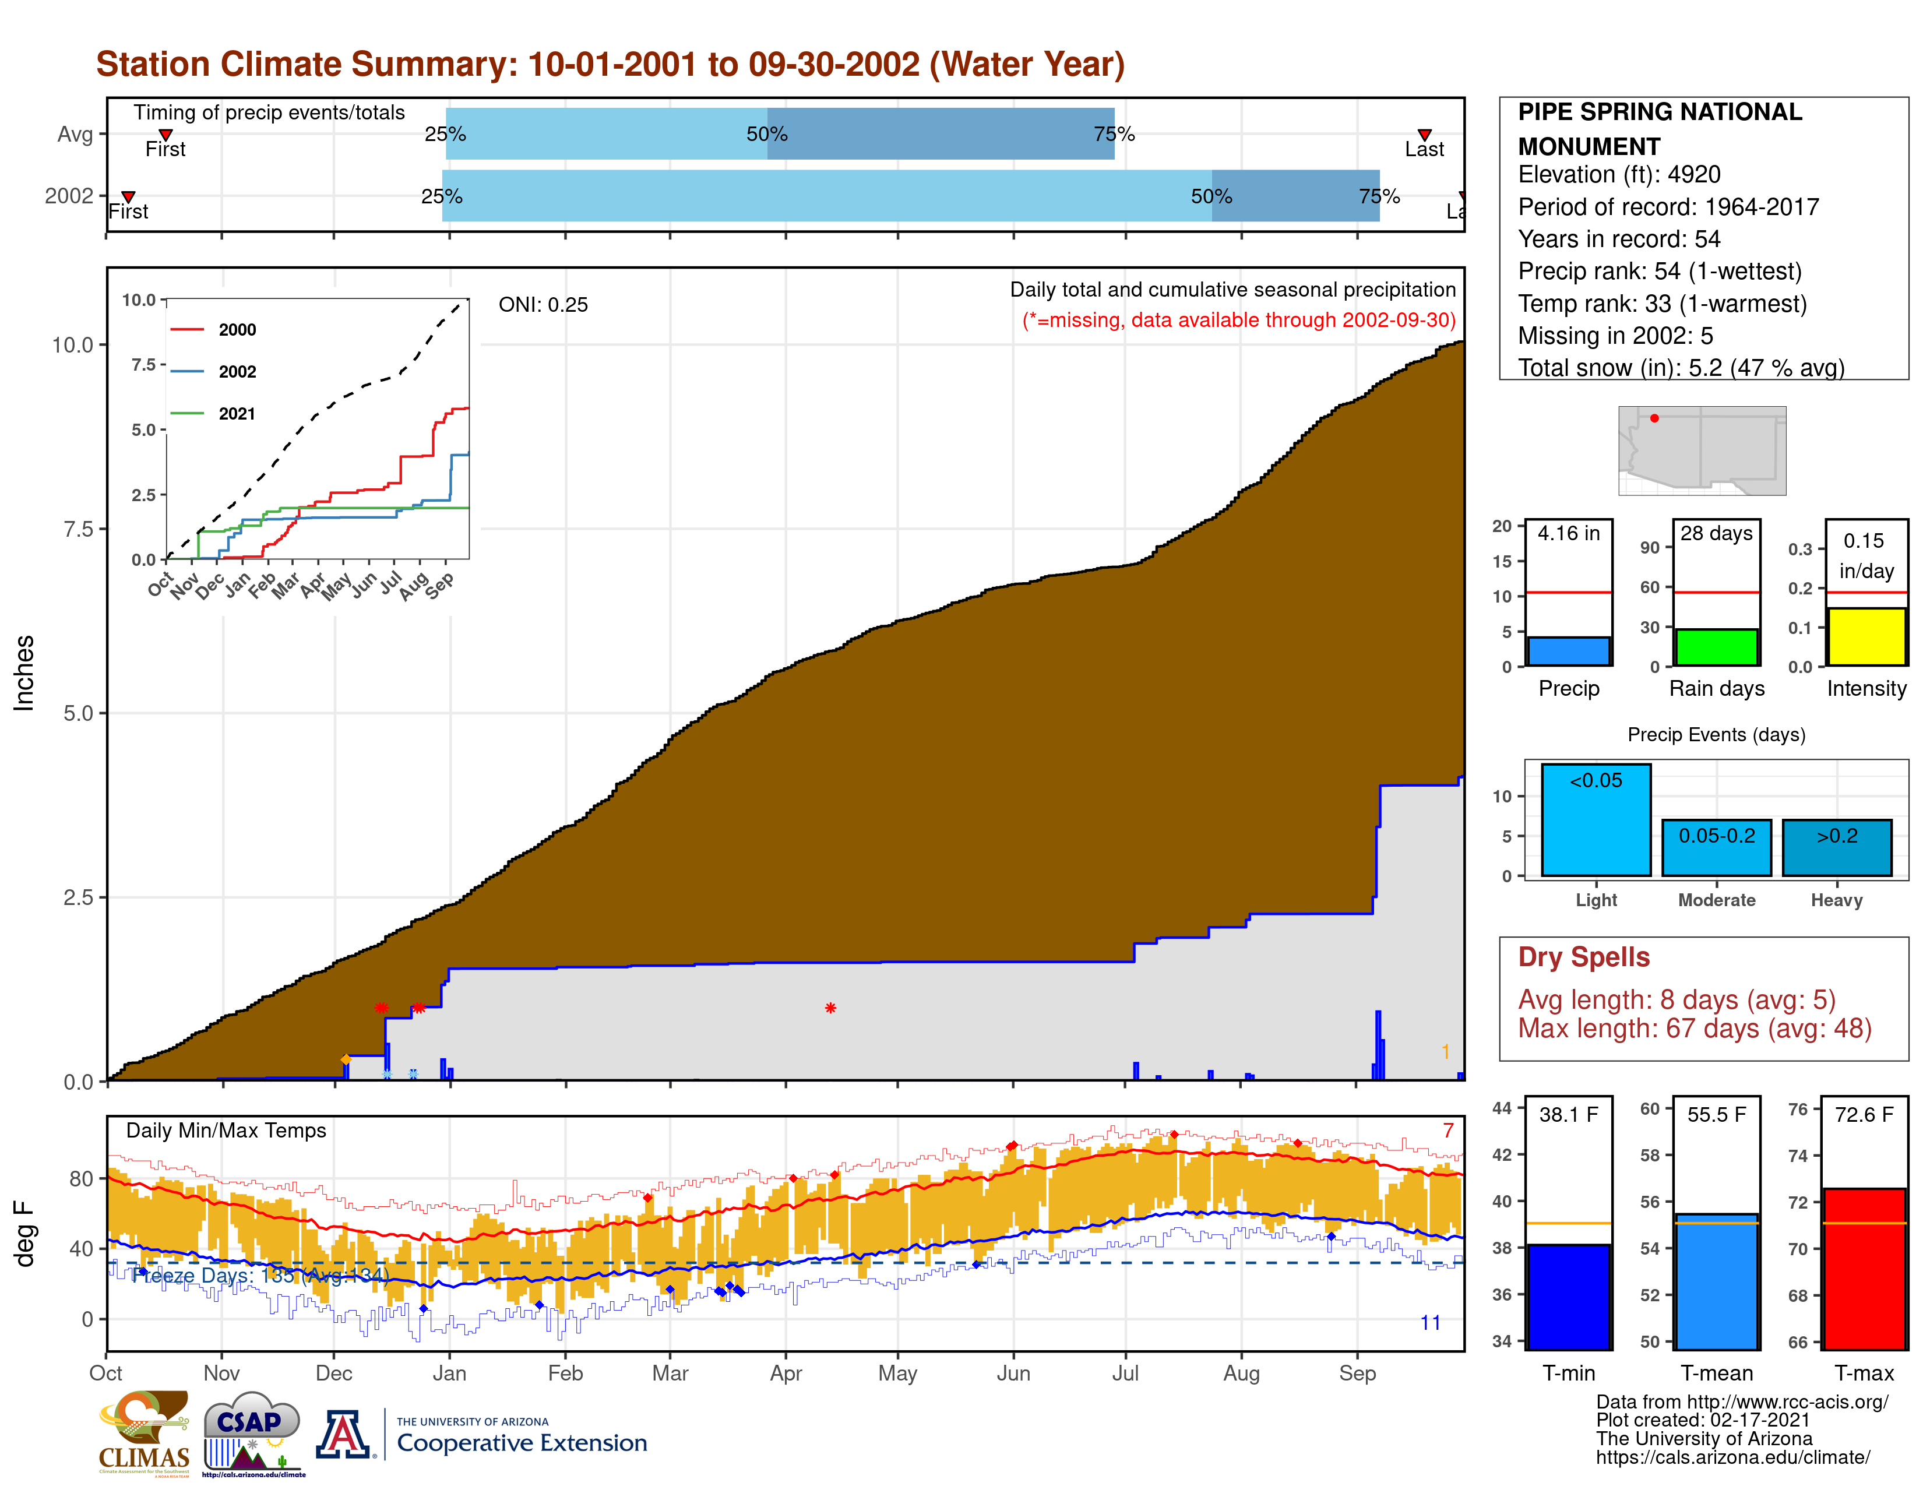Click 'Plot created: 02-17-2021' text
This screenshot has width=1923, height=1486.
[1703, 1420]
